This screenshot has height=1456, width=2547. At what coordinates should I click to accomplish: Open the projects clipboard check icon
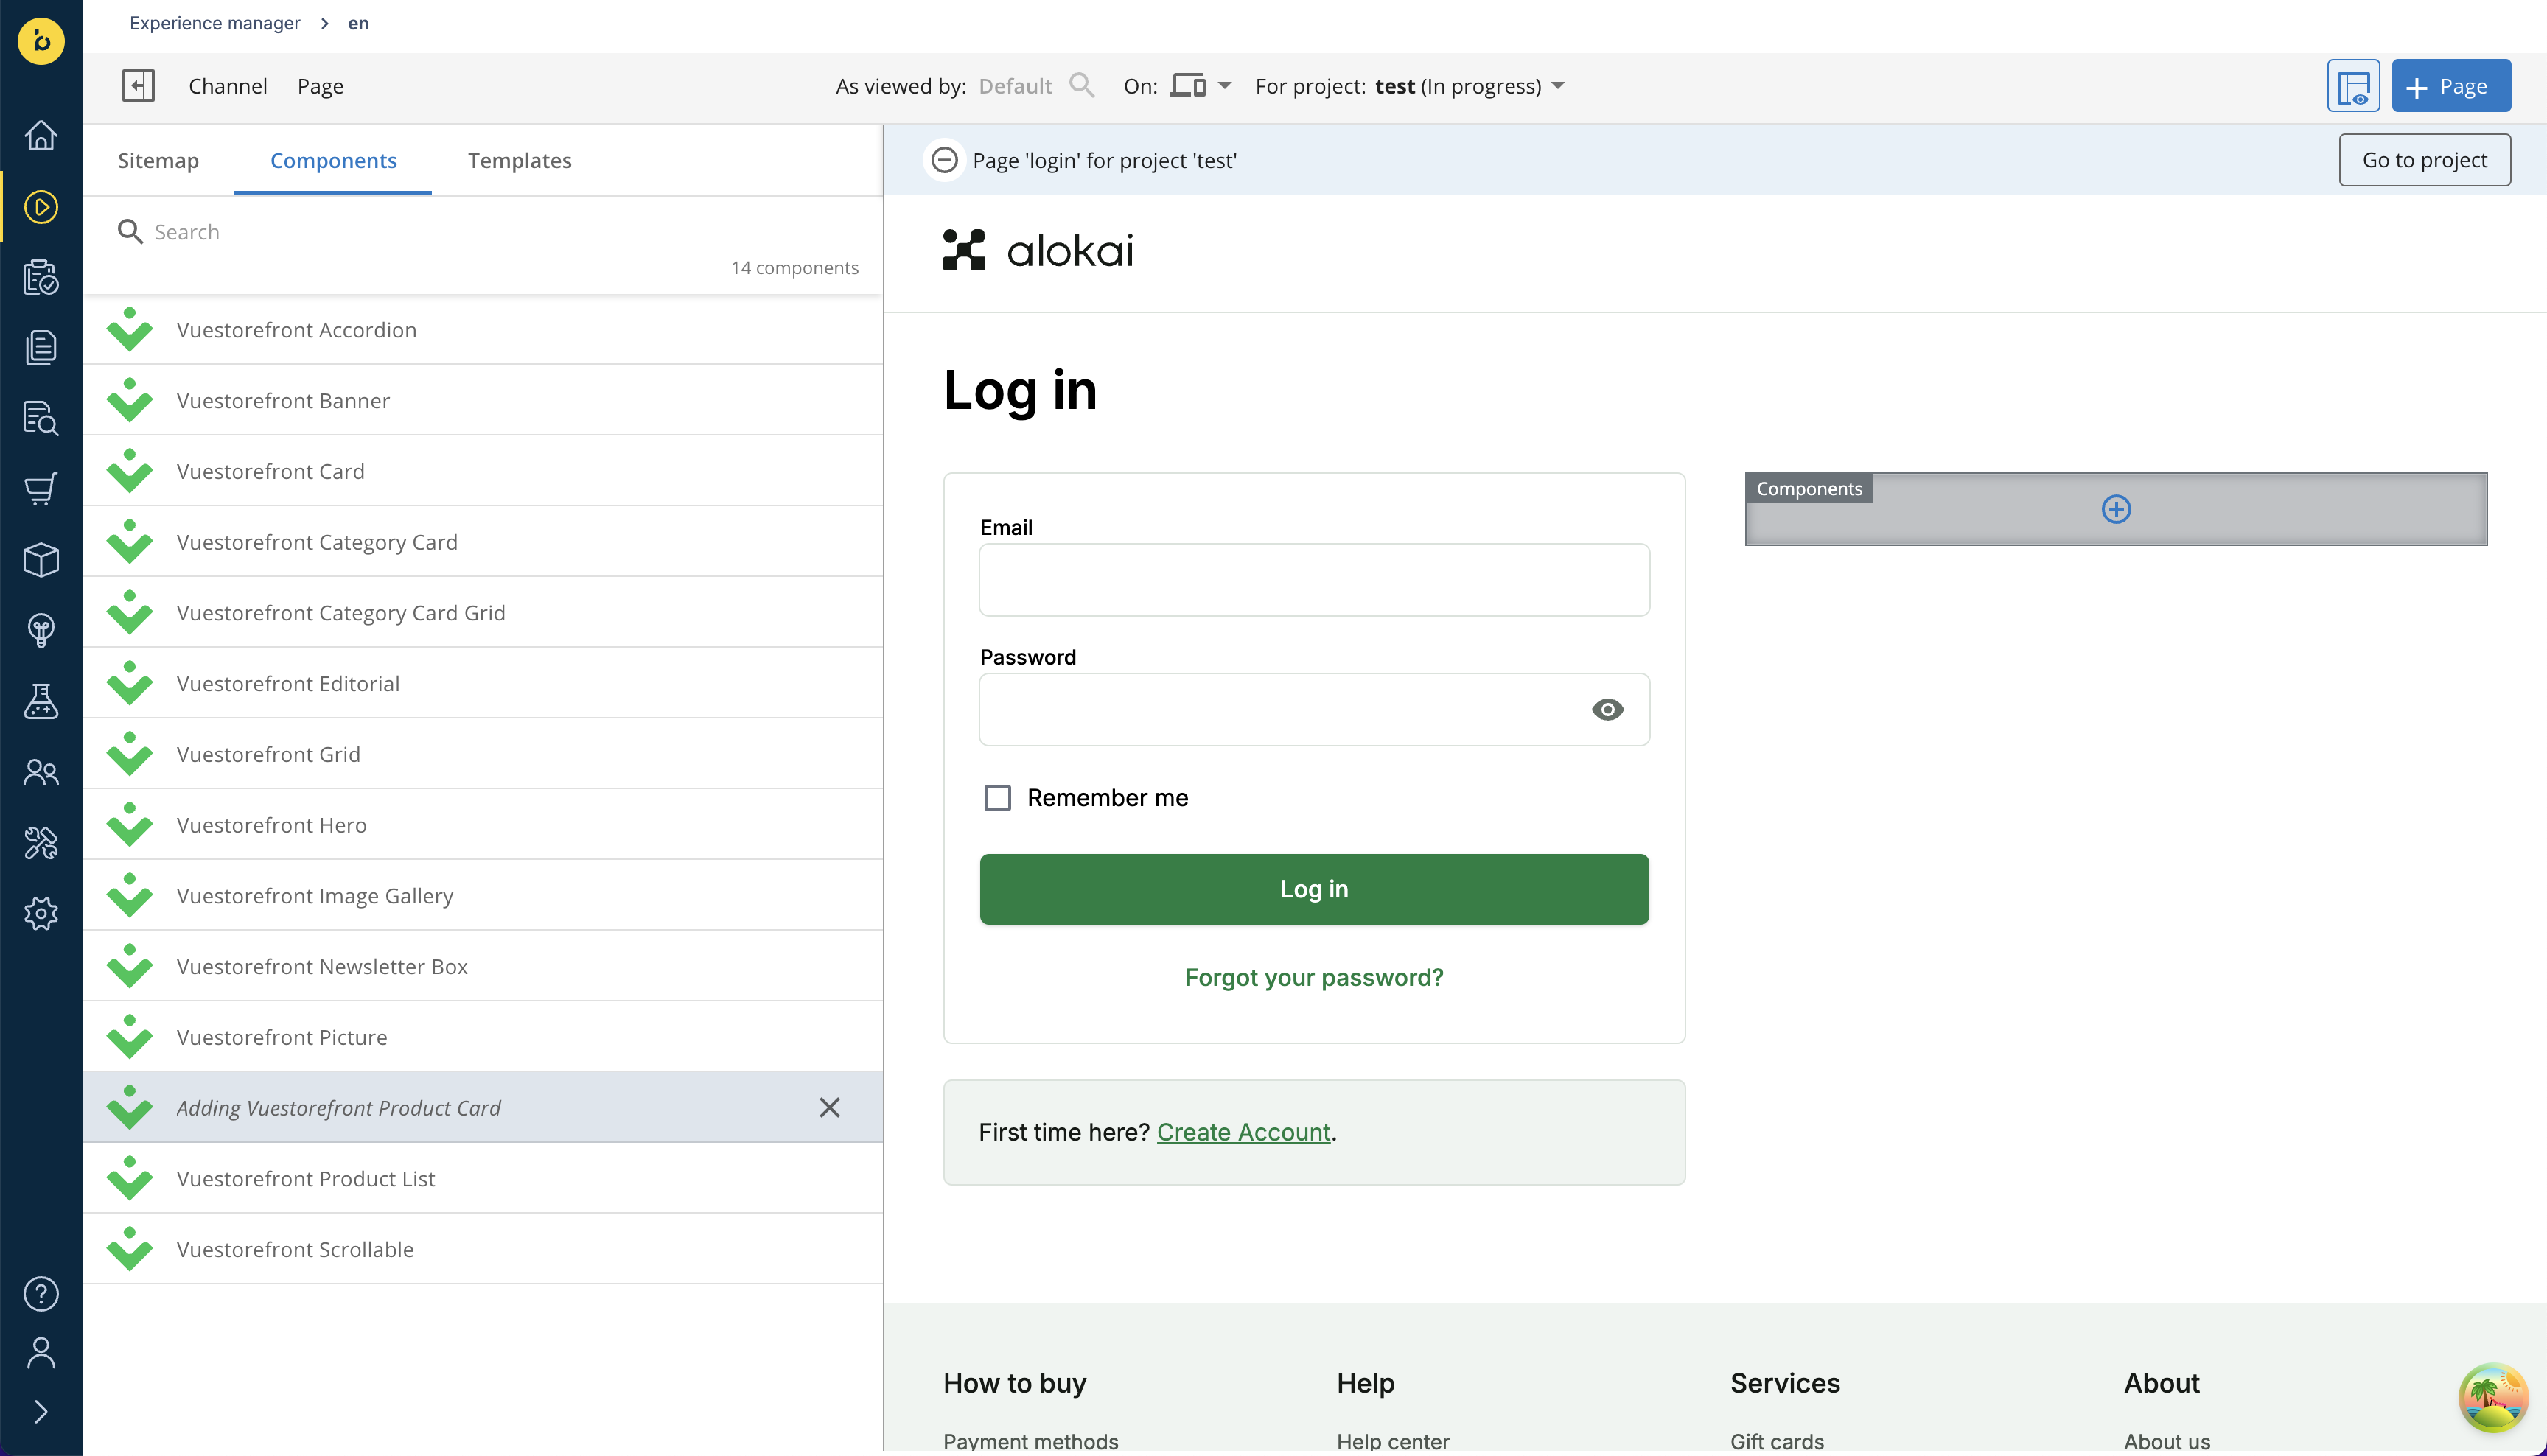(41, 277)
